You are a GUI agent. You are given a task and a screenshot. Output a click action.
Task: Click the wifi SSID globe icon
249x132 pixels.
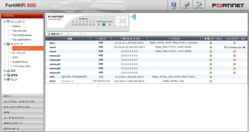pos(63,77)
